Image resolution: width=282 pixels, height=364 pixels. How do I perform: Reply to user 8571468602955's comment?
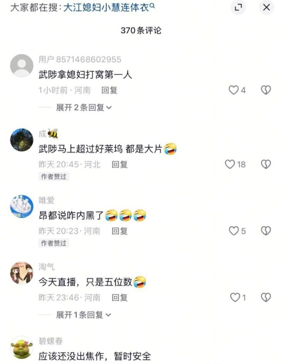coord(109,90)
